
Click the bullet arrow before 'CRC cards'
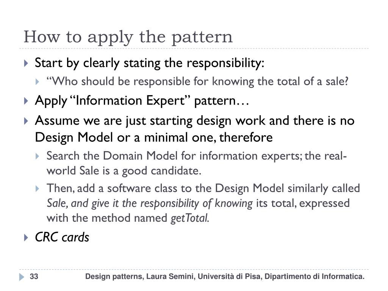[26, 238]
